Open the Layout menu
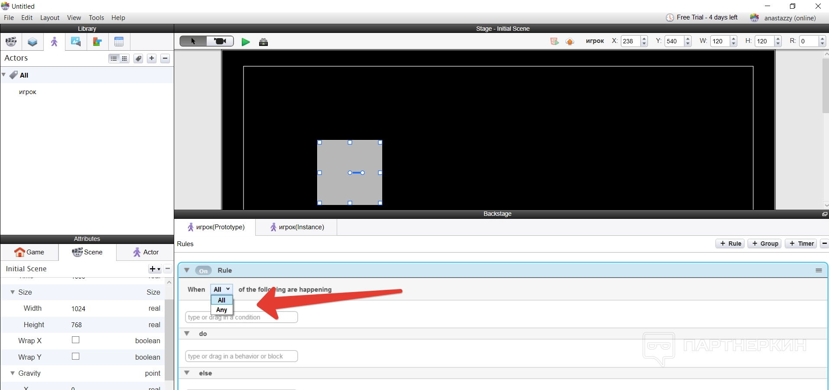The width and height of the screenshot is (829, 390). coord(50,18)
